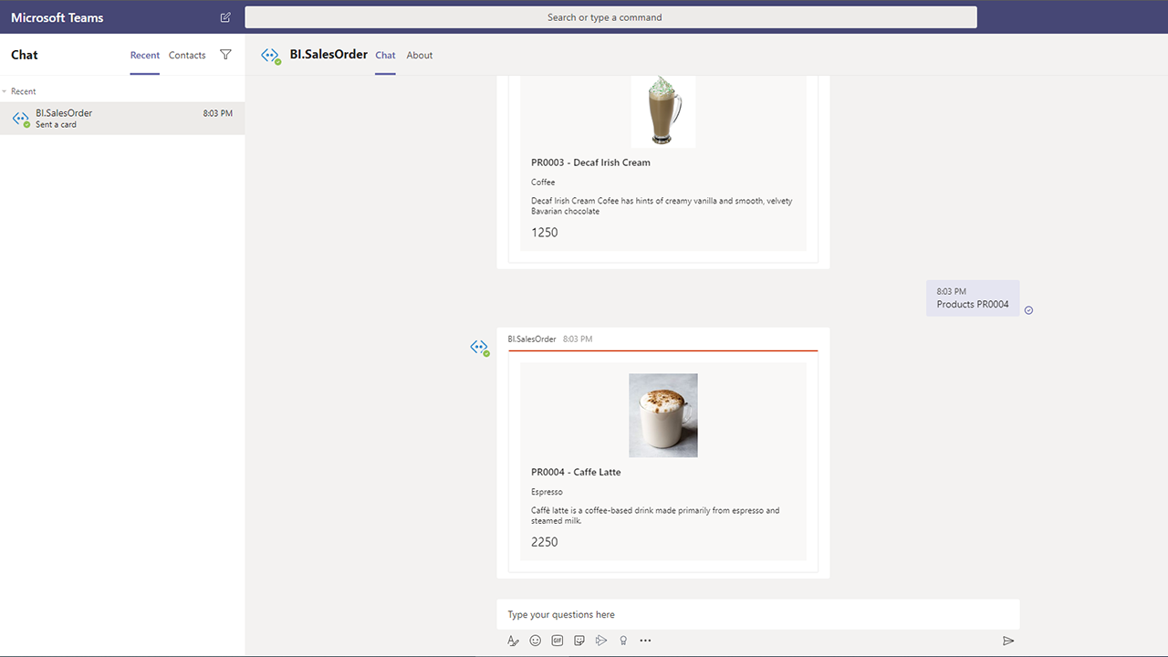Click the Microsoft Teams title
This screenshot has height=657, width=1168.
(x=57, y=17)
